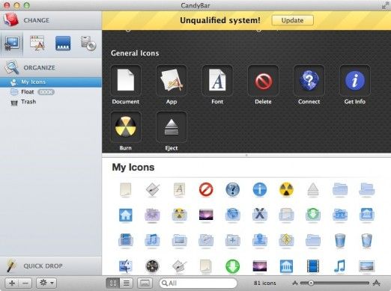Click the 81 icons count label

click(265, 283)
